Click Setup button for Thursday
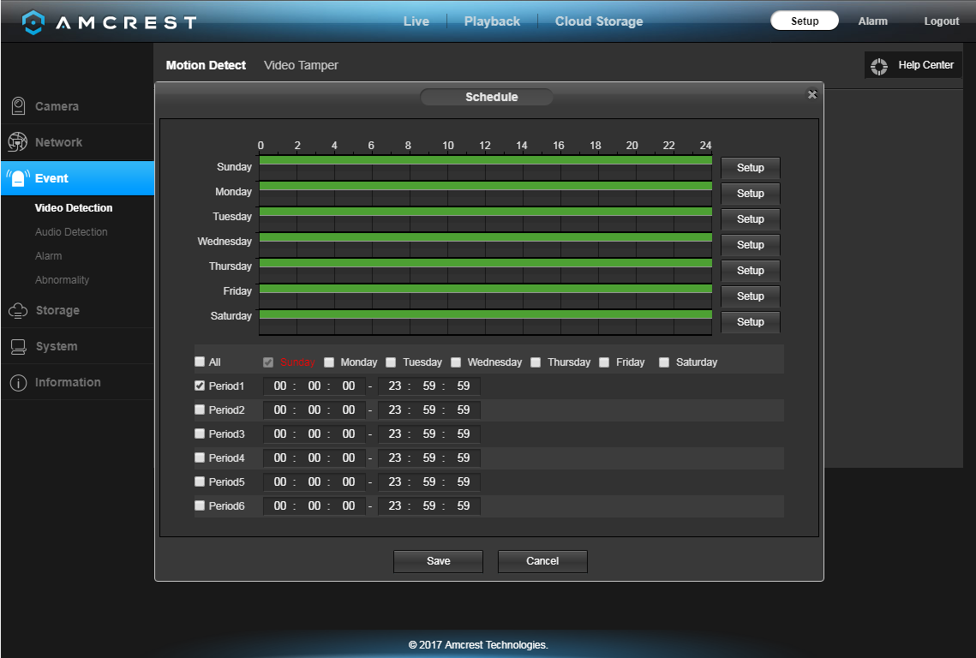 (x=750, y=271)
